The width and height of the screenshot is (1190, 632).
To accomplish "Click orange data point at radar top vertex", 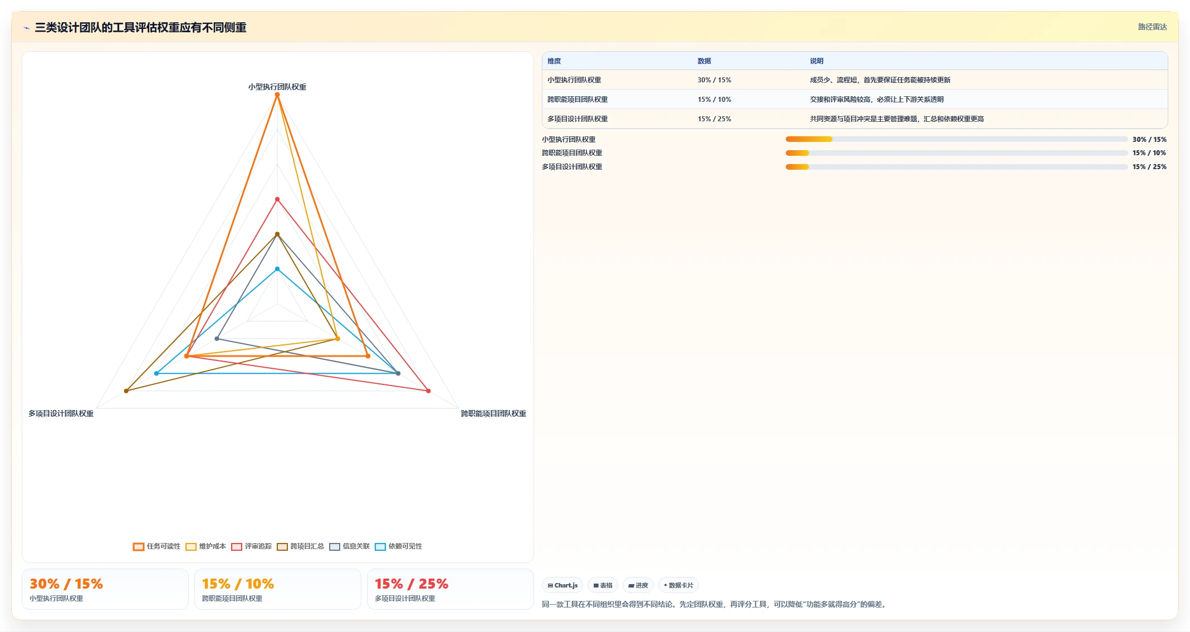I will coord(277,95).
